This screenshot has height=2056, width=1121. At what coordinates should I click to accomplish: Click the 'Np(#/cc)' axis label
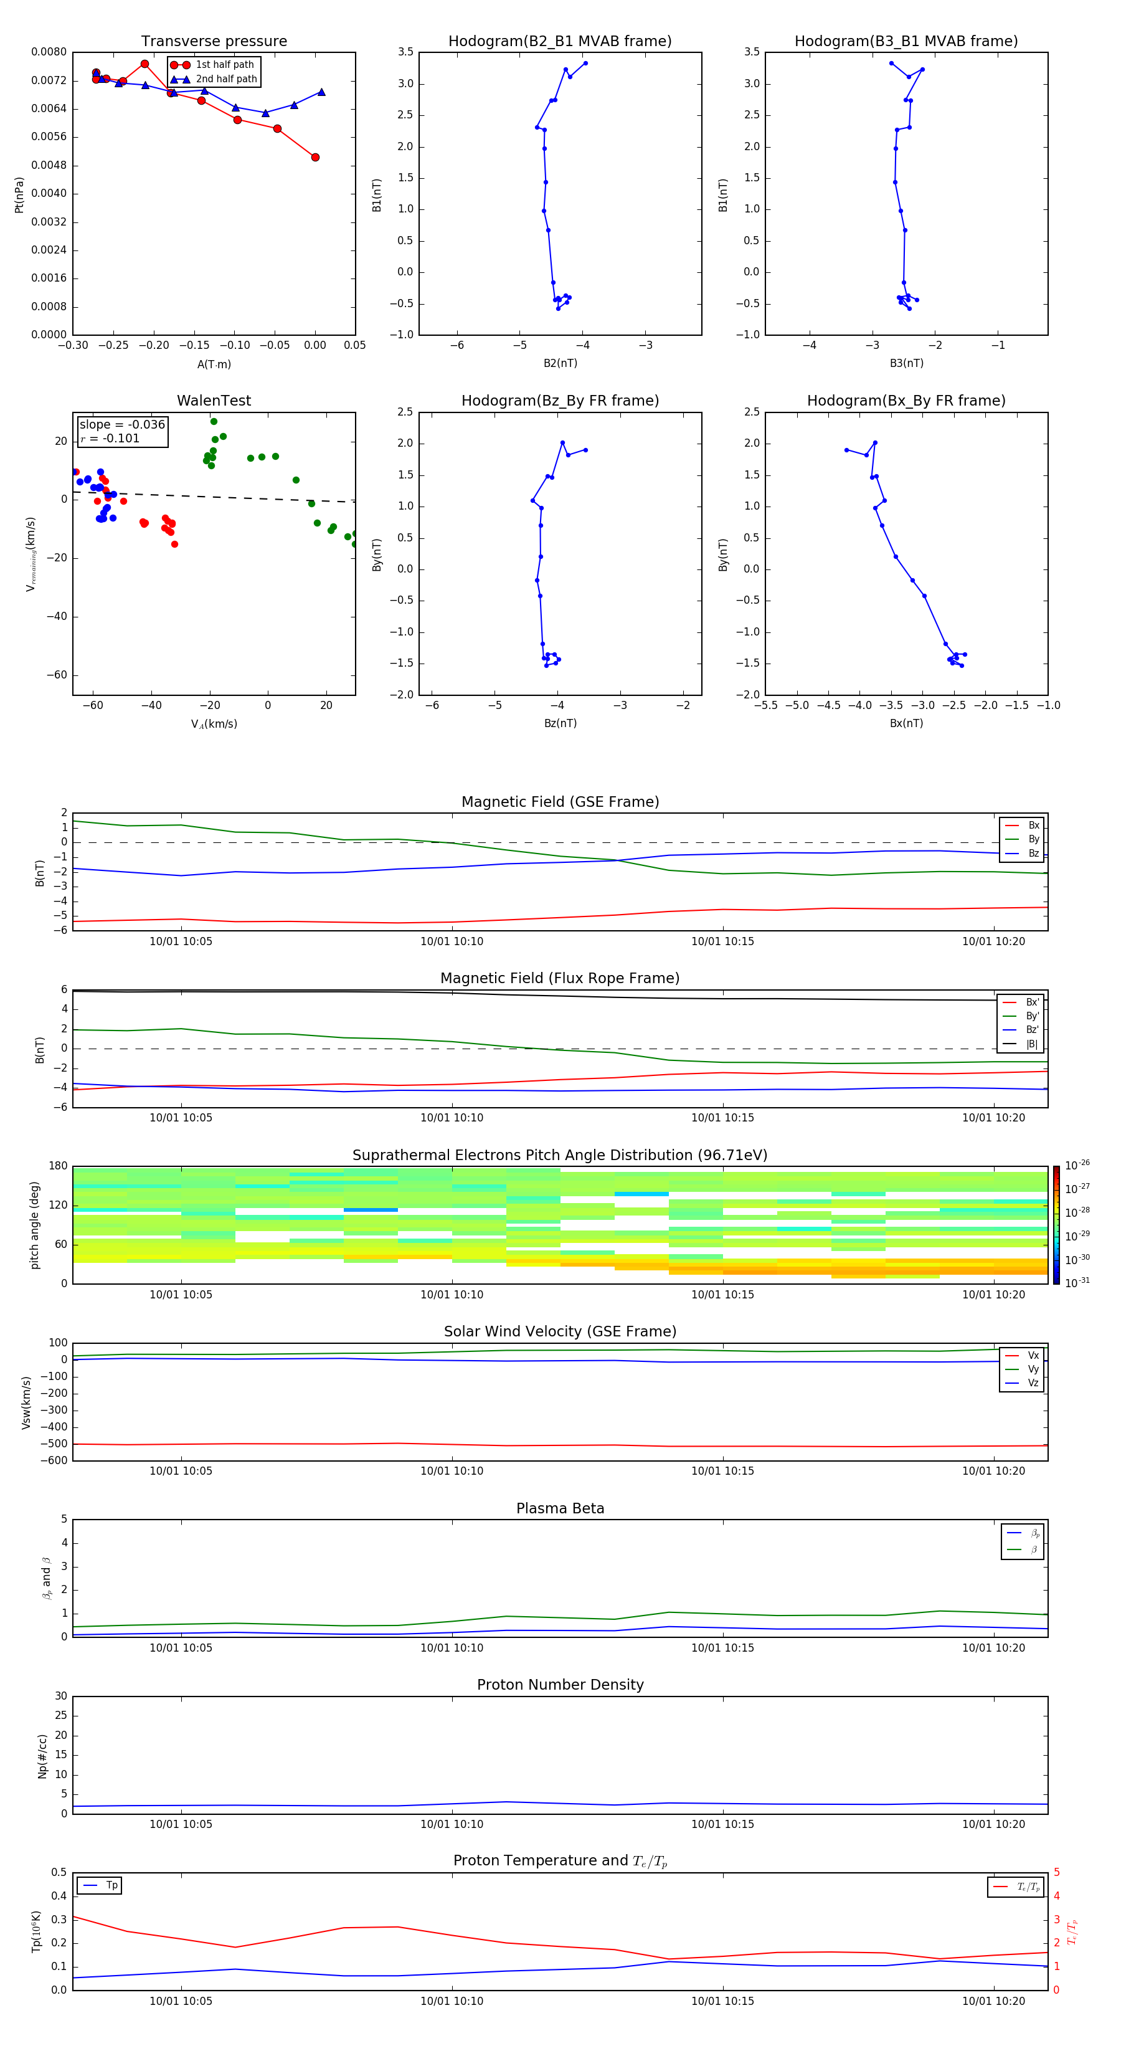click(42, 1756)
